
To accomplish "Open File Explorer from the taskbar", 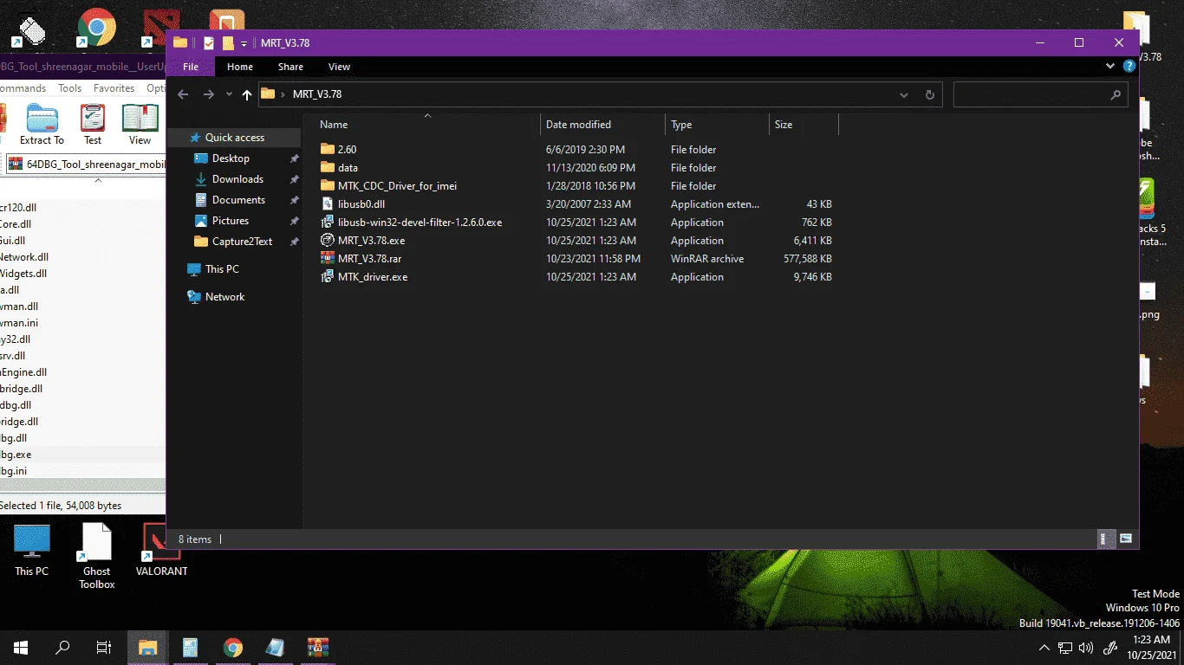I will [x=148, y=647].
